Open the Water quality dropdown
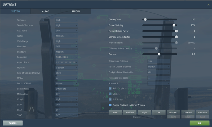 (x=67, y=36)
